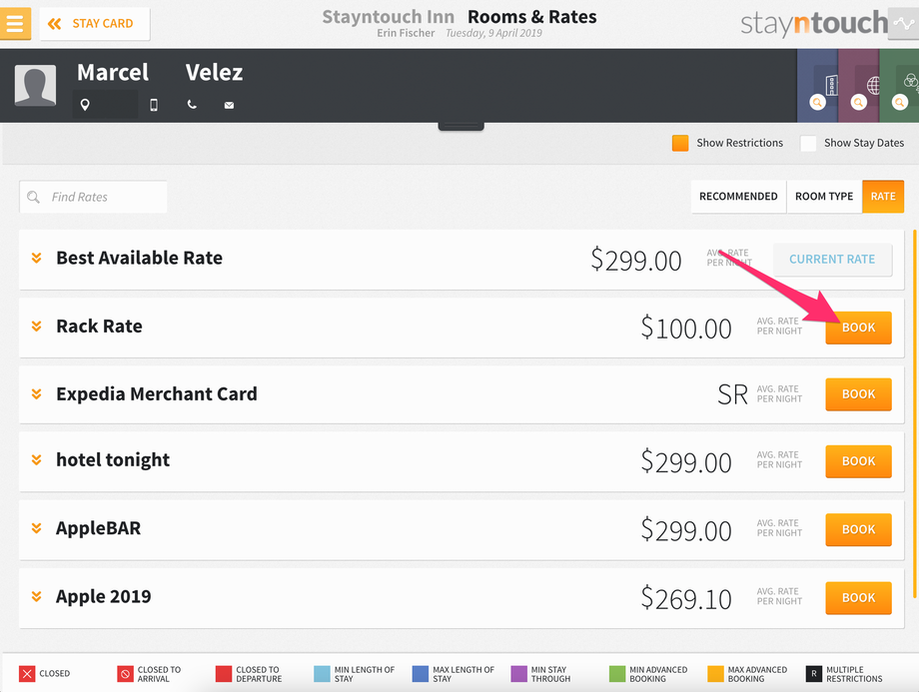Open the travel agent globe card

coord(859,86)
